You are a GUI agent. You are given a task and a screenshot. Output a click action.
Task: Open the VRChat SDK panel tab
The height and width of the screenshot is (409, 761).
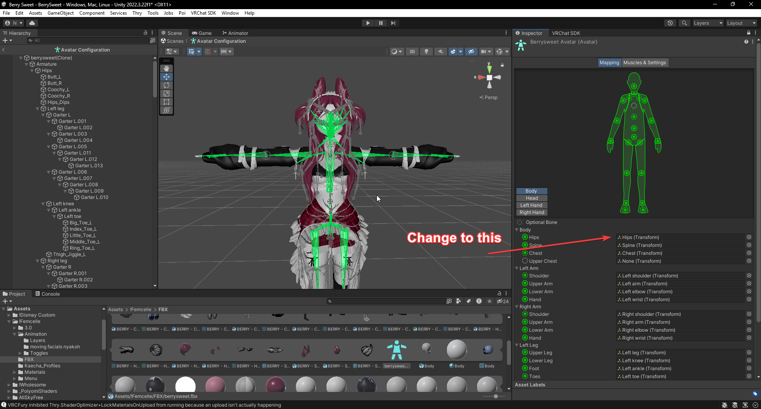[566, 33]
